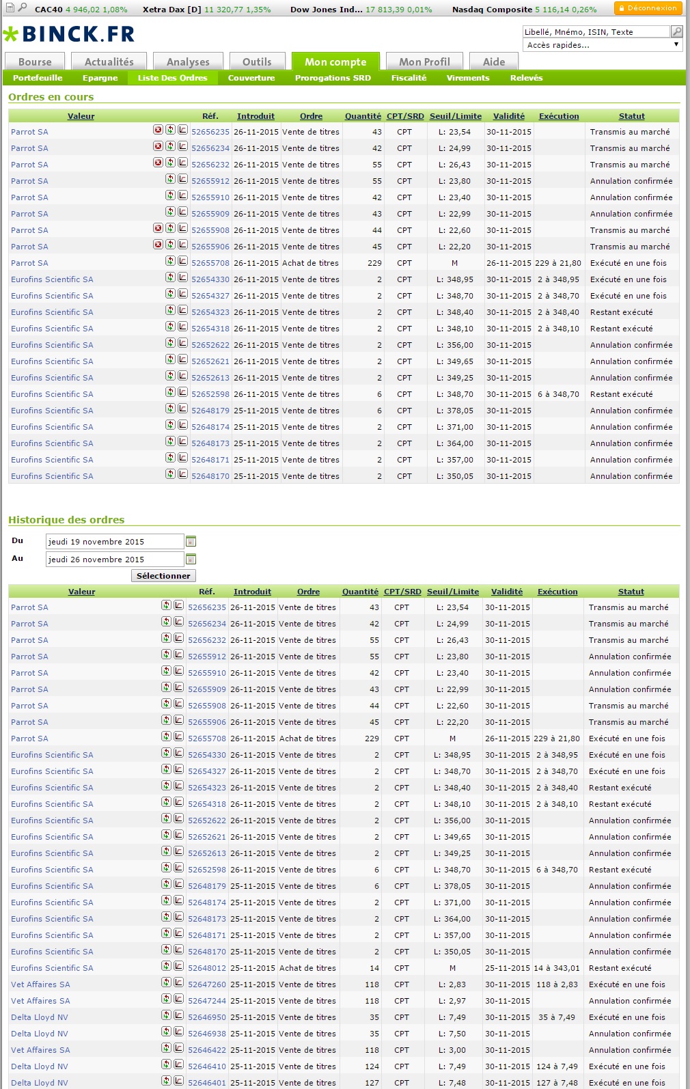This screenshot has width=690, height=1089.
Task: Click the magnifier icon beside the CAC40 ticker
Action: point(23,8)
